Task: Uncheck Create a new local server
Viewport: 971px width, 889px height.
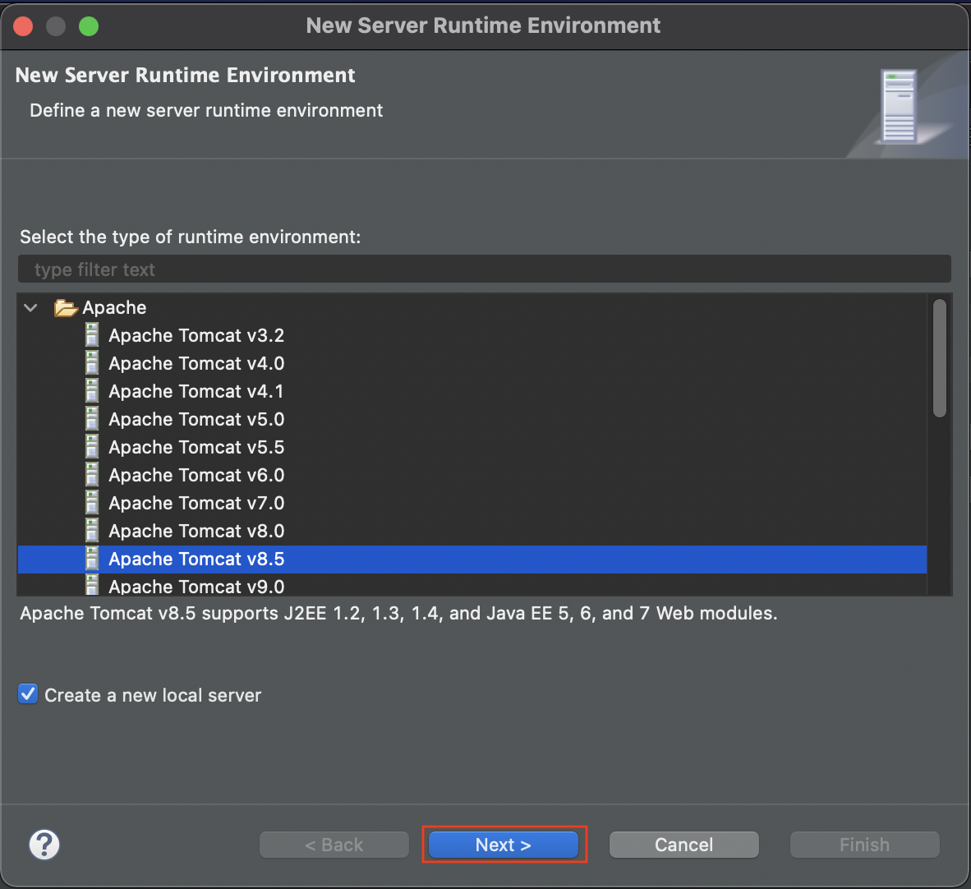Action: pyautogui.click(x=28, y=693)
